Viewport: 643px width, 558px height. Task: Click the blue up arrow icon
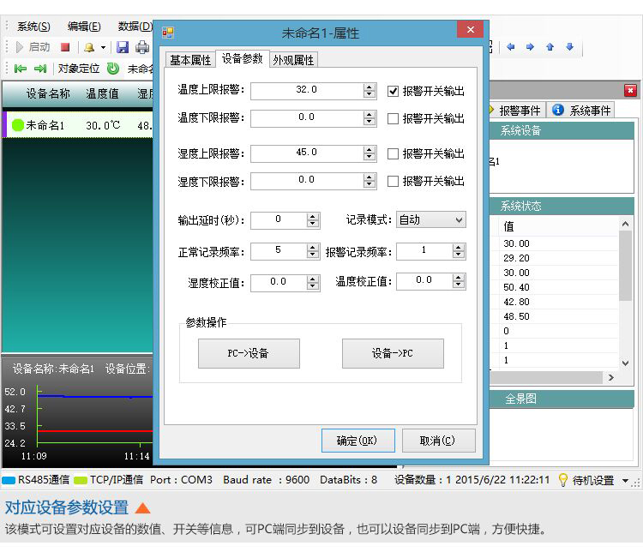(550, 47)
